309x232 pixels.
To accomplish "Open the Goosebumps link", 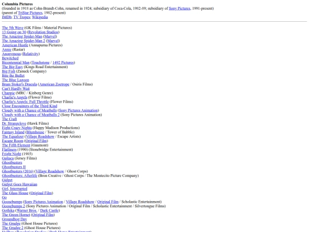I will (x=12, y=202).
